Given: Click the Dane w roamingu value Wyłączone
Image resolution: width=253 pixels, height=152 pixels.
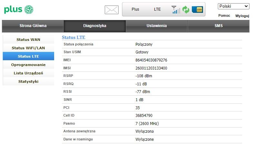Looking at the screenshot, I should [145, 139].
